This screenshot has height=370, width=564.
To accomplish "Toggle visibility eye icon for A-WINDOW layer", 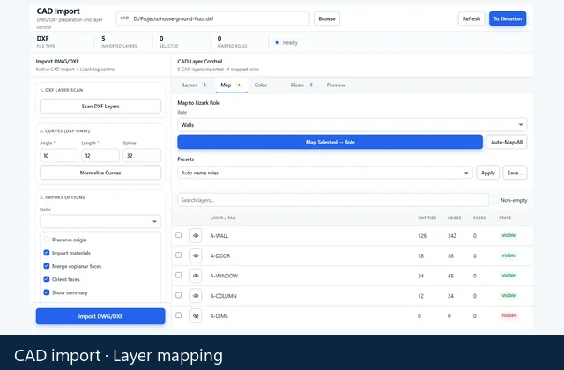I will click(196, 276).
